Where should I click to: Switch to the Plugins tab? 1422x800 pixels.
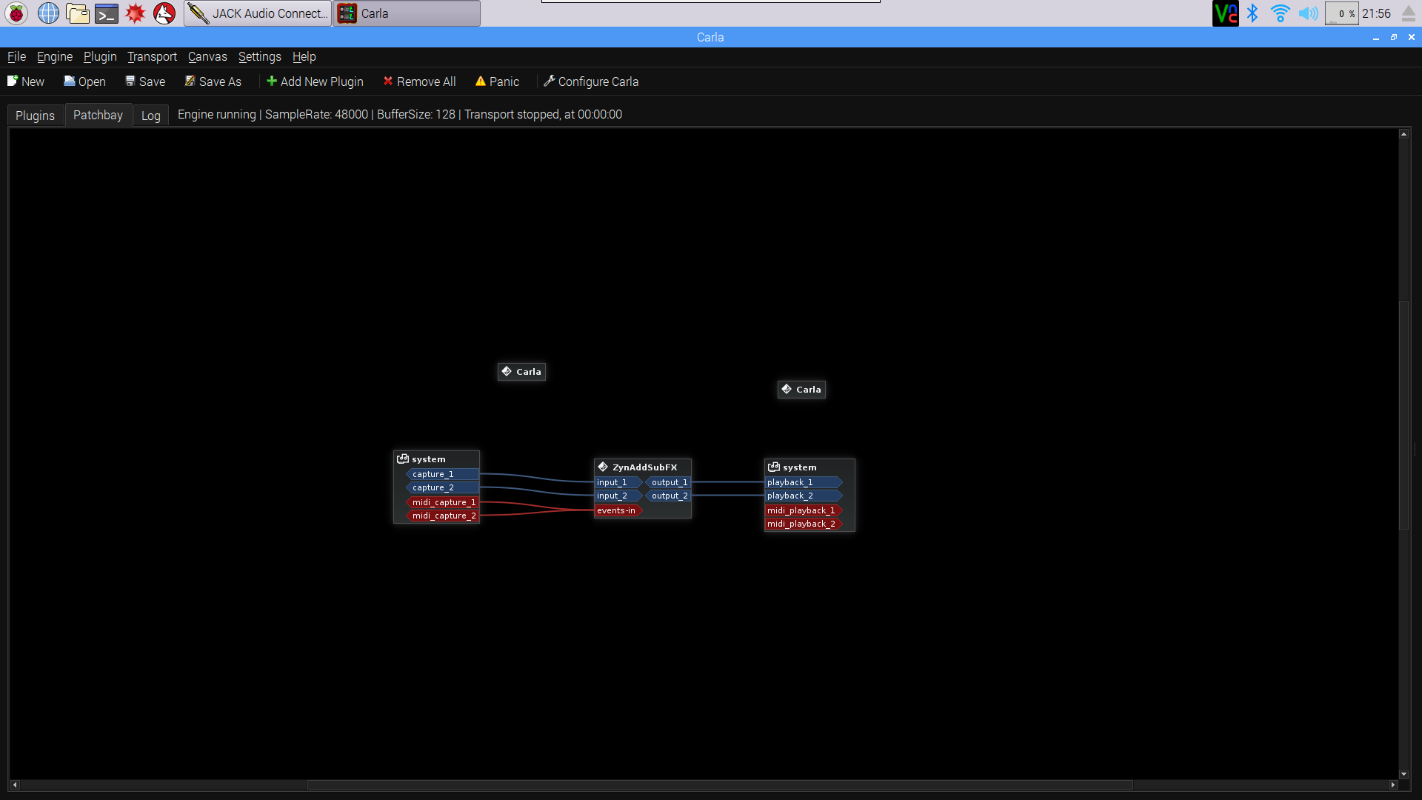(35, 116)
